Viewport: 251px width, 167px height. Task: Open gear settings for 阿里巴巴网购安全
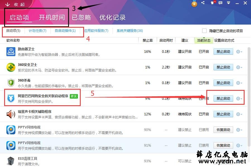[239, 99]
